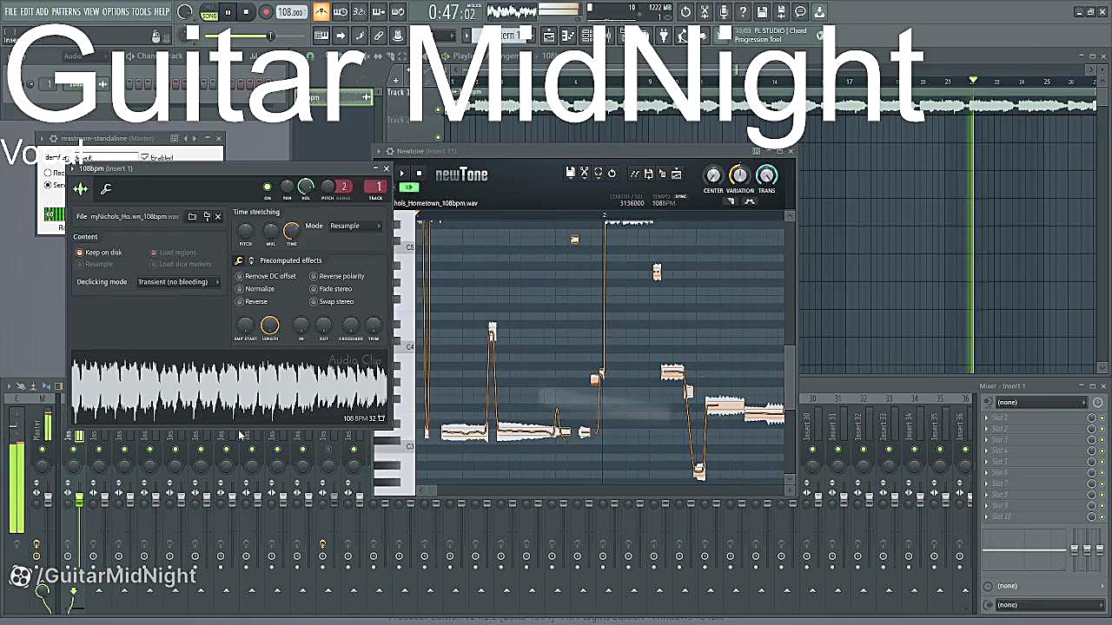Enable the Normalize option
Image resolution: width=1112 pixels, height=625 pixels.
tap(255, 289)
